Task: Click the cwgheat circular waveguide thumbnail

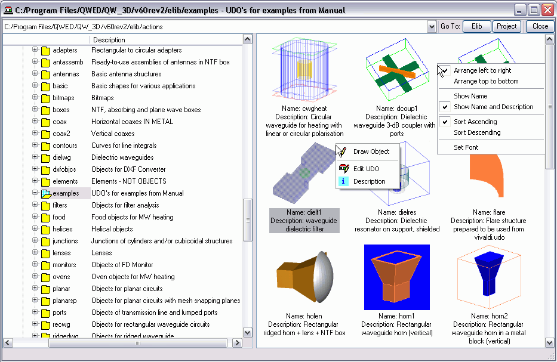Action: click(x=304, y=70)
